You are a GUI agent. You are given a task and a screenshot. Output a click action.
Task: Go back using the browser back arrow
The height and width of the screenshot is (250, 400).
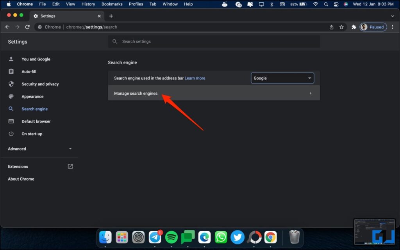pyautogui.click(x=7, y=27)
